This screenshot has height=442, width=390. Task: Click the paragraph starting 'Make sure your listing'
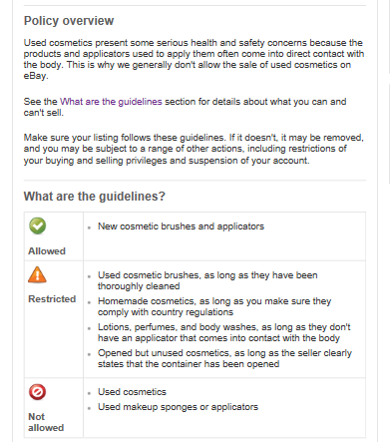(194, 149)
